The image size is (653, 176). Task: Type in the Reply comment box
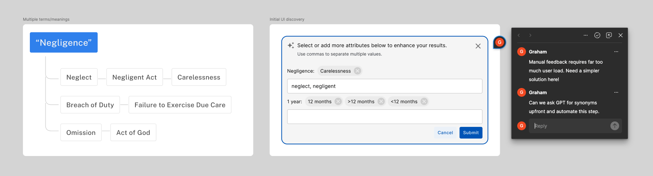tap(570, 126)
